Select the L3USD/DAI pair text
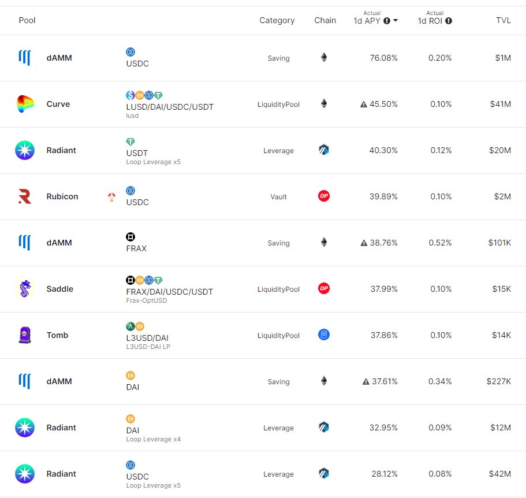 coord(147,338)
